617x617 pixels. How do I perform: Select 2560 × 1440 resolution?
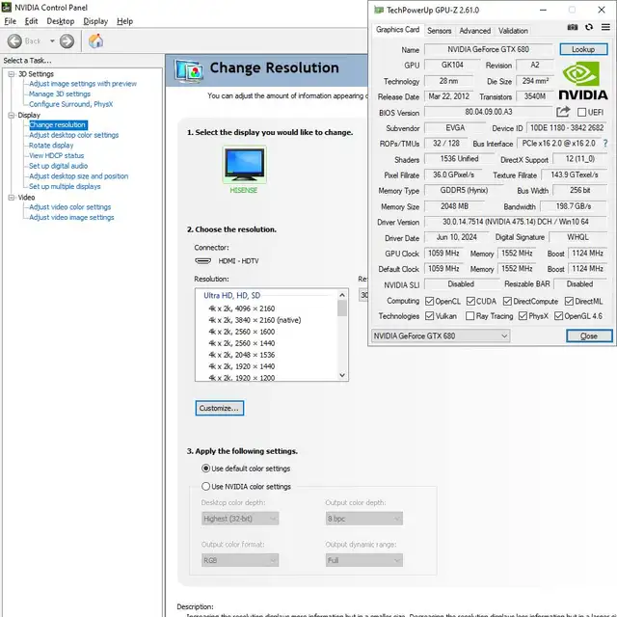242,343
